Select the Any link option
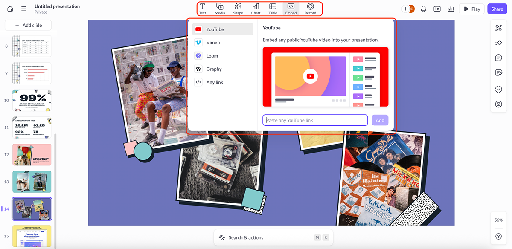Viewport: 512px width, 249px height. (x=215, y=82)
